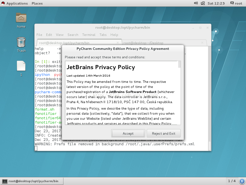Open the terminal Tabs menu
Image resolution: width=246 pixels, height=185 pixels.
[103, 35]
